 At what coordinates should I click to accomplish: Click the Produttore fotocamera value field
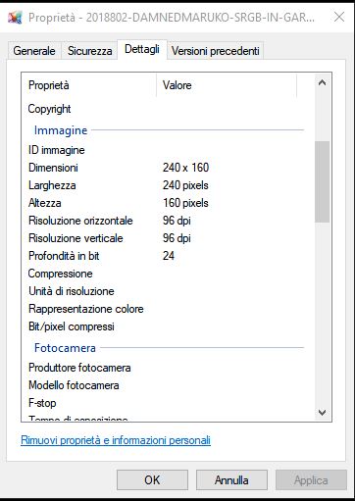point(233,368)
